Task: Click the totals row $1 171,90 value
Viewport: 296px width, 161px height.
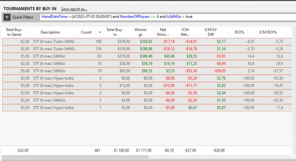Action: point(144,150)
